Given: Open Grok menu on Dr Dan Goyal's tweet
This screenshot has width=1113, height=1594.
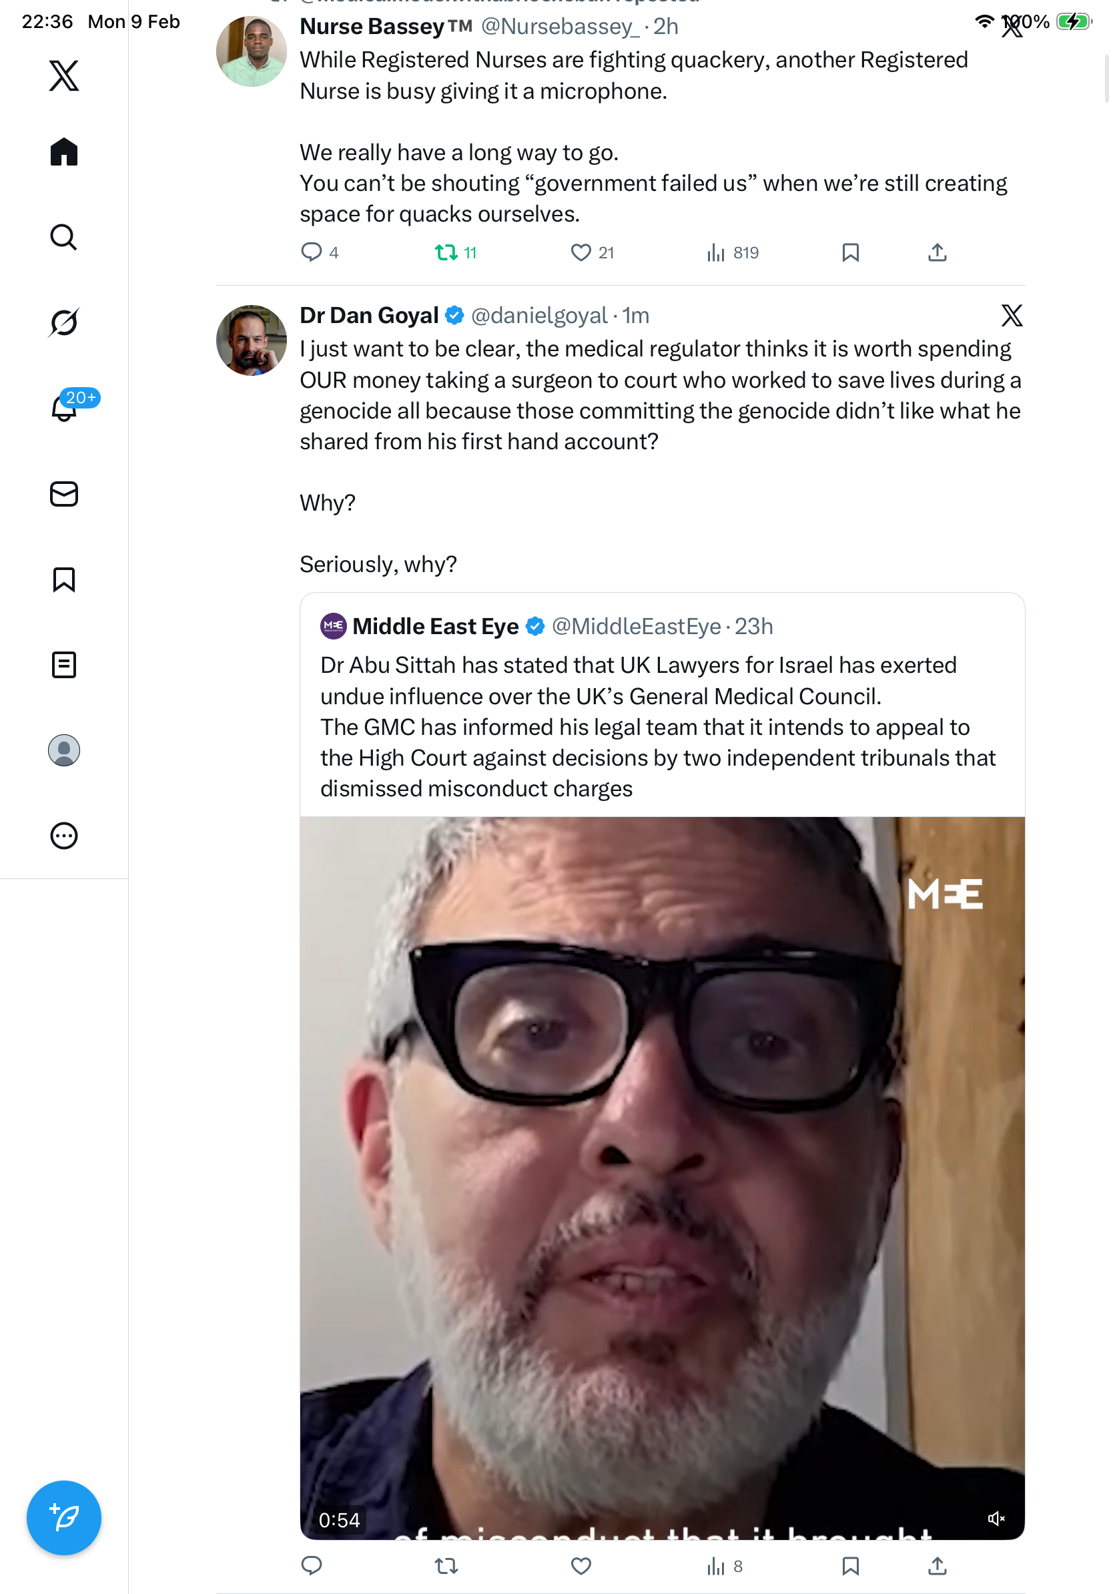Looking at the screenshot, I should [1011, 316].
